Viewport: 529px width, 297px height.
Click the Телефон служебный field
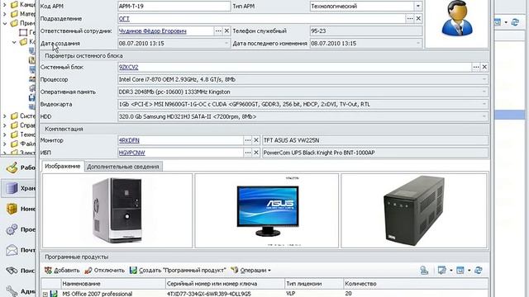366,31
